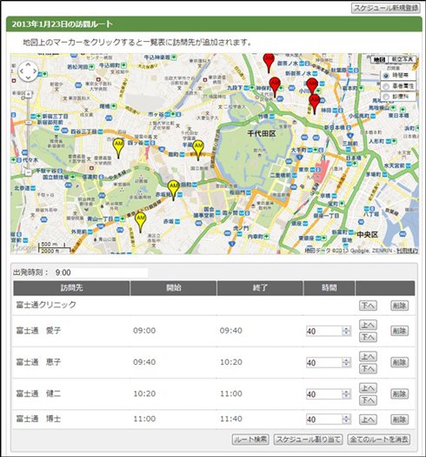The width and height of the screenshot is (426, 457).
Task: Click the スケジュール新規登録 button
Action: pos(386,8)
